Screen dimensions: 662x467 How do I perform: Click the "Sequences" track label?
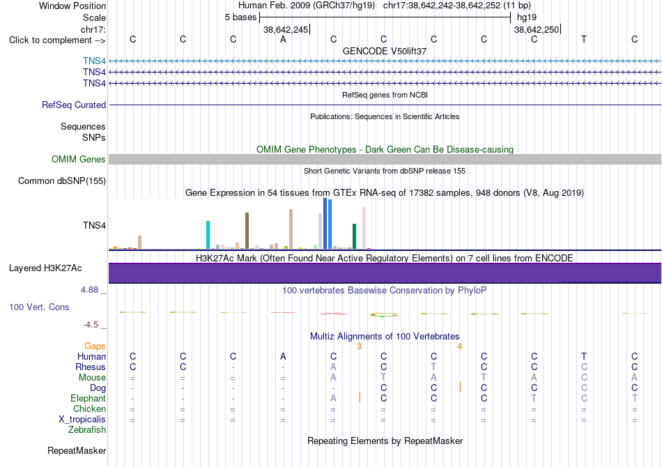coord(83,126)
